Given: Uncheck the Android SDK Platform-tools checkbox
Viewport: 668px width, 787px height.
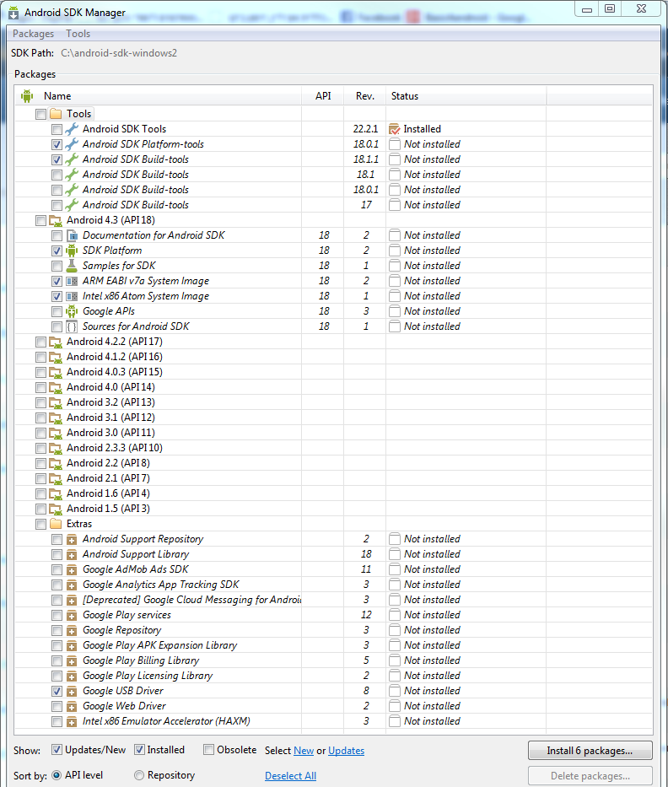Looking at the screenshot, I should pos(57,144).
